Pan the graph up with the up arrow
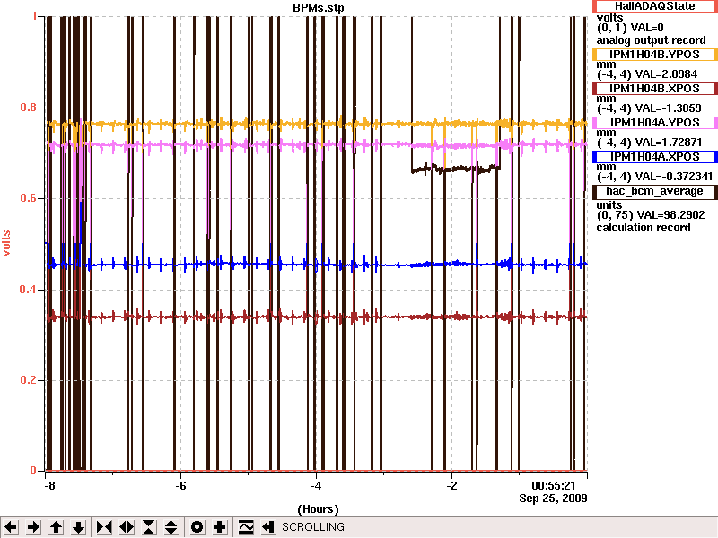Screen dimensions: 718x538 tap(56, 527)
